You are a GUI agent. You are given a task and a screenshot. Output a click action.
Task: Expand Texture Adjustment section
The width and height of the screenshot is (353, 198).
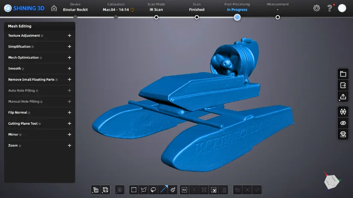[x=69, y=35]
